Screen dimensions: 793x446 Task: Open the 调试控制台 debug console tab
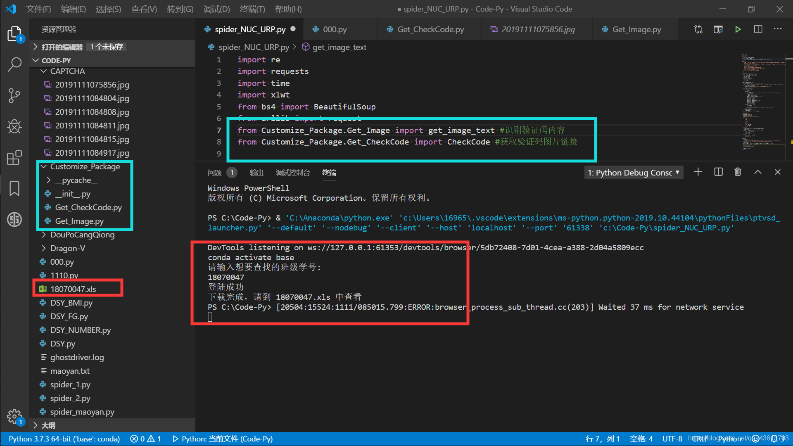point(293,173)
